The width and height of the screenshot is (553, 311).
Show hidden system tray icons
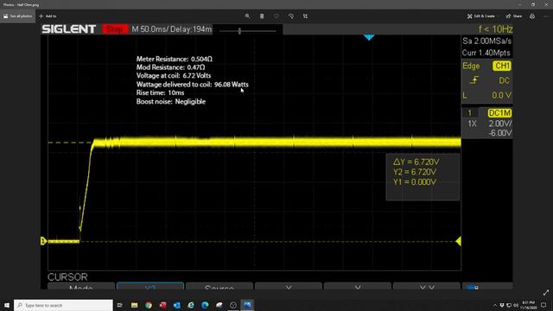tap(495, 305)
